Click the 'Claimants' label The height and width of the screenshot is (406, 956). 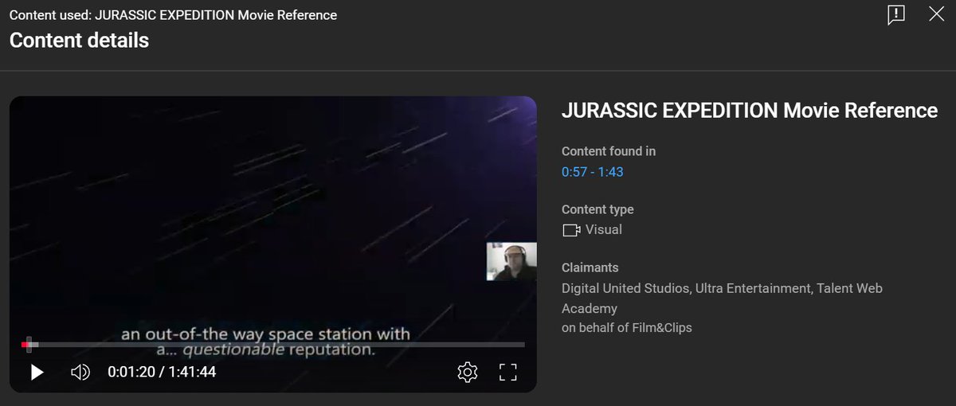(x=590, y=267)
